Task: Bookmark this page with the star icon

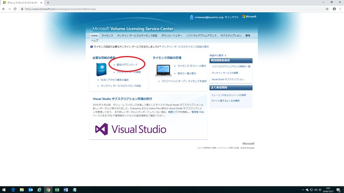Action: click(x=327, y=9)
